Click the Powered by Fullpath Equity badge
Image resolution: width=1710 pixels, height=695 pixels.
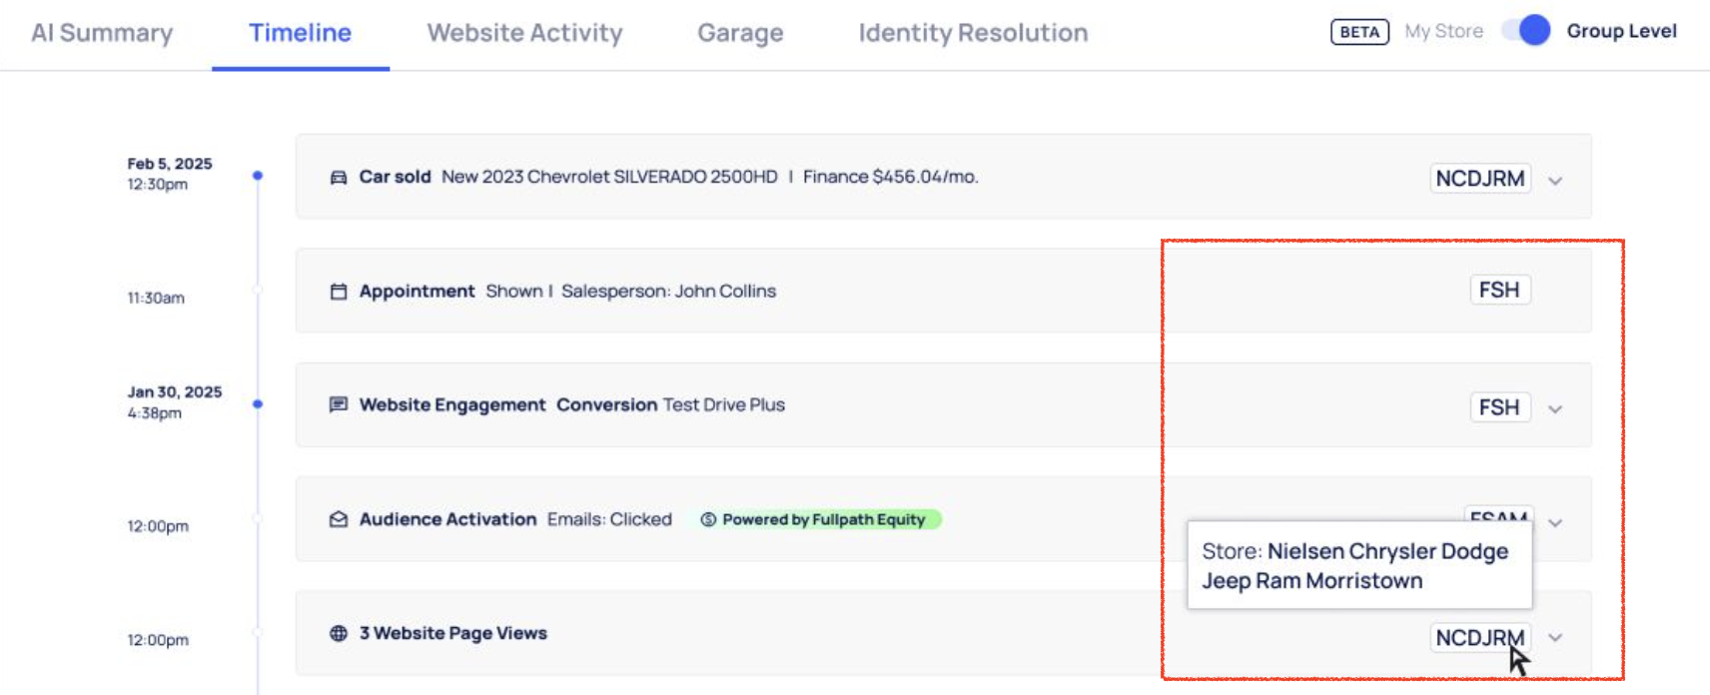pos(820,519)
